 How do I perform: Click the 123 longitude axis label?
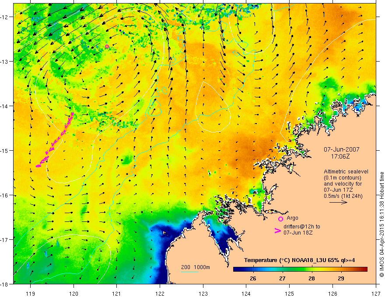pyautogui.click(x=203, y=294)
